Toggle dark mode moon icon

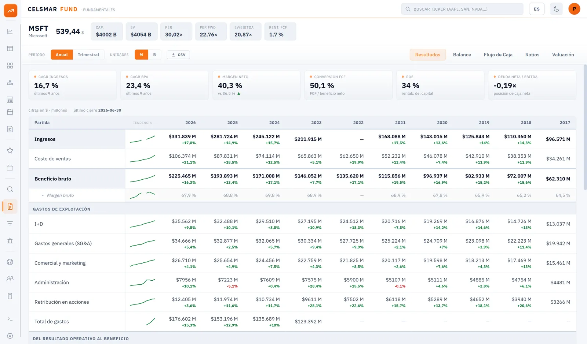(556, 9)
